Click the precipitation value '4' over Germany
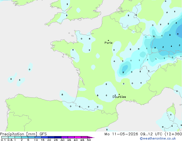 pyautogui.click(x=171, y=46)
